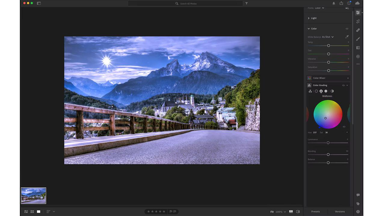Open the White Balance eyedropper

[347, 36]
